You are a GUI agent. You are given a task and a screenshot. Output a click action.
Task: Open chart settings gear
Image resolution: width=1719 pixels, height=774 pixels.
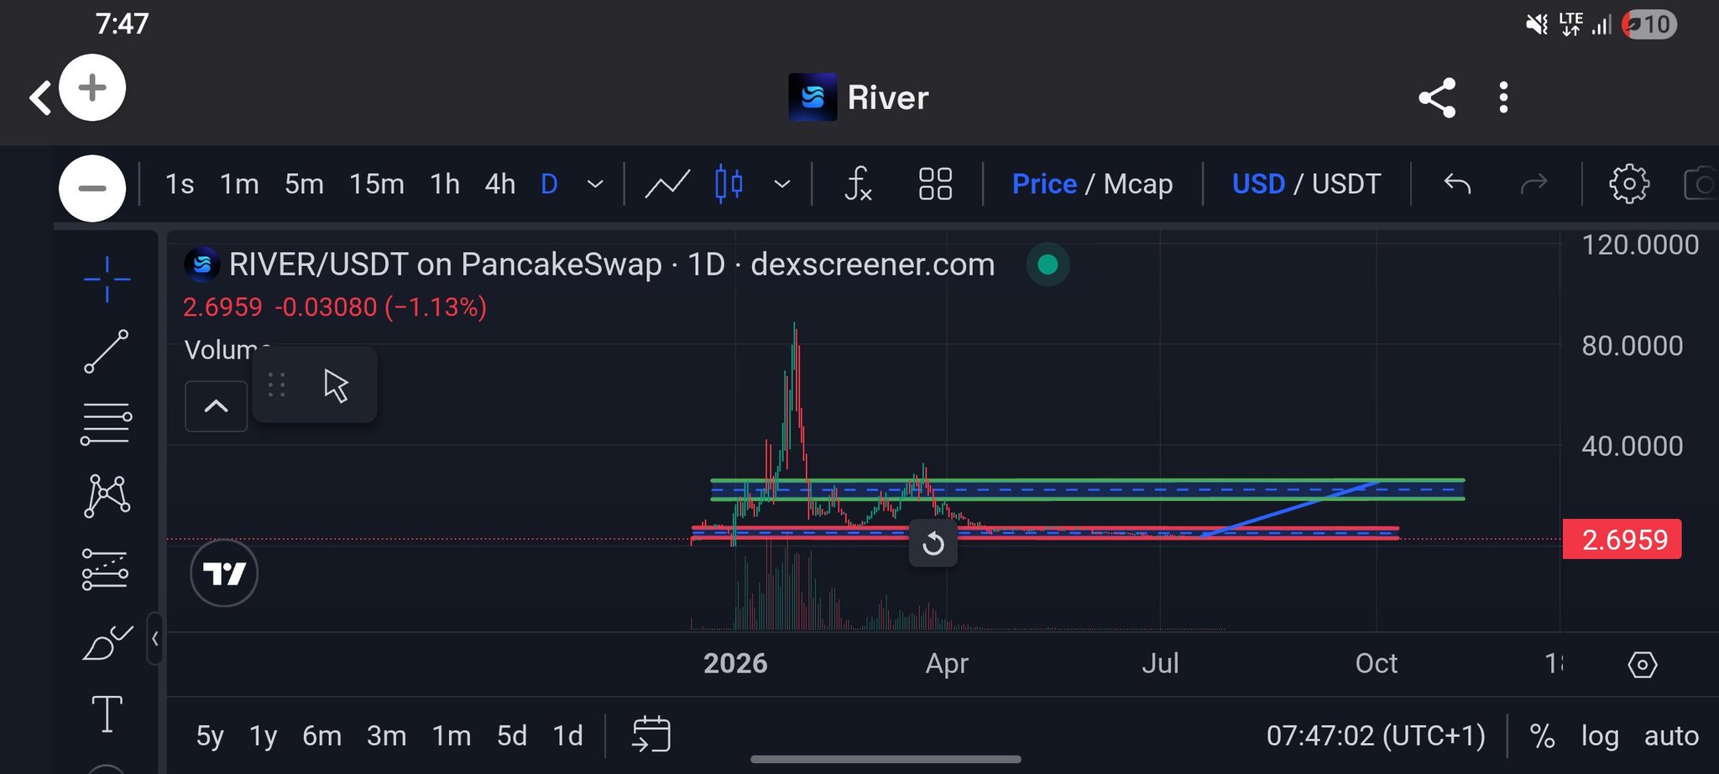click(x=1629, y=184)
